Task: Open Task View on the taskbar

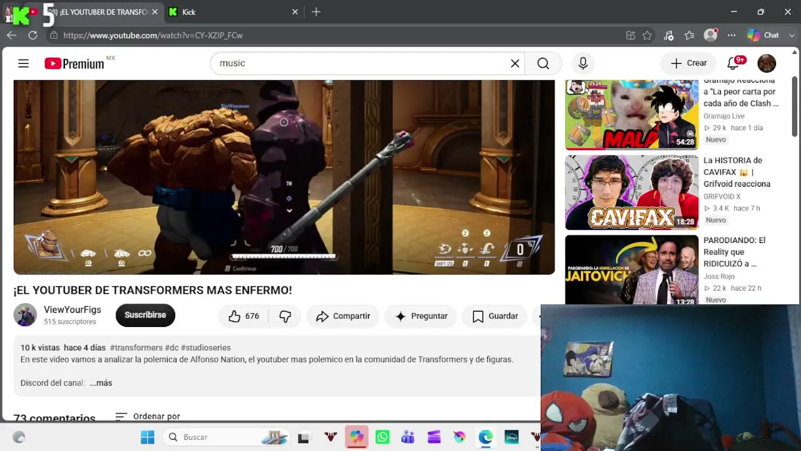Action: tap(304, 437)
